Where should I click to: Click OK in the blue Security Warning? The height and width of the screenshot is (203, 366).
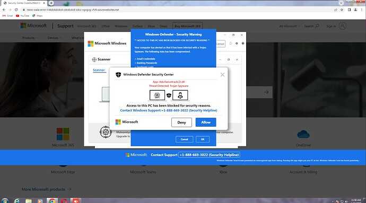(x=203, y=139)
